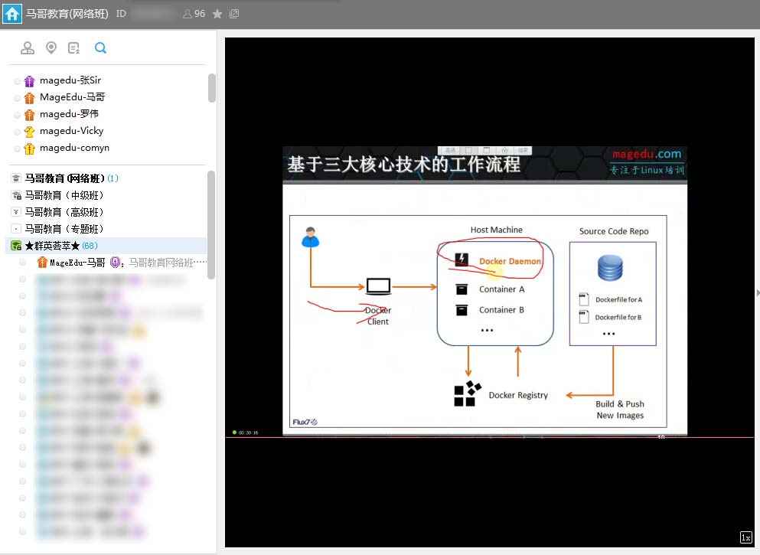The height and width of the screenshot is (555, 760).
Task: Click the red video progress line
Action: tap(490, 437)
